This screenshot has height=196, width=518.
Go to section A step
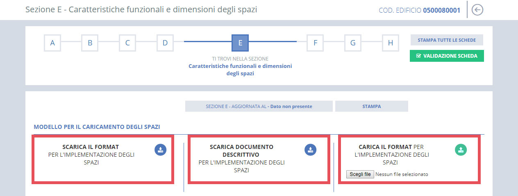tap(52, 43)
